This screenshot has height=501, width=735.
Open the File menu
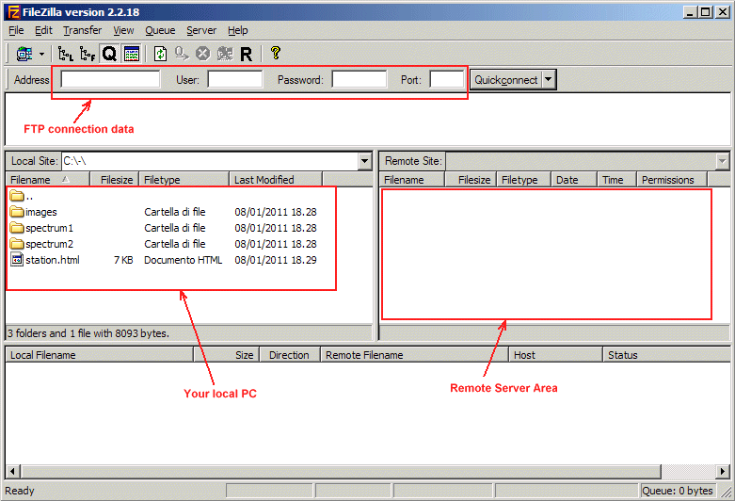(16, 30)
